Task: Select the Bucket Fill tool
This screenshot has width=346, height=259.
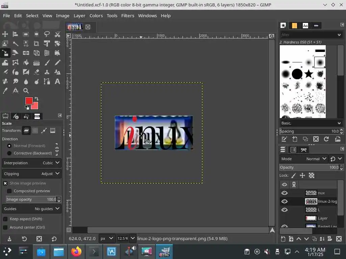Action: point(26,62)
